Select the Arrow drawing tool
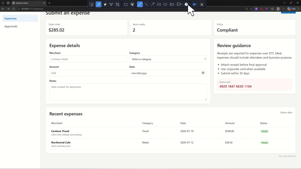Screen dimensions: 301x169 [x=153, y=4]
